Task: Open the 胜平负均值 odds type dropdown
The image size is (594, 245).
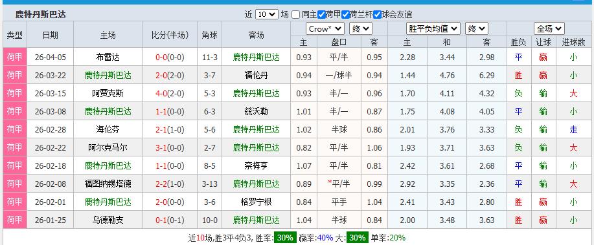Action: 433,28
